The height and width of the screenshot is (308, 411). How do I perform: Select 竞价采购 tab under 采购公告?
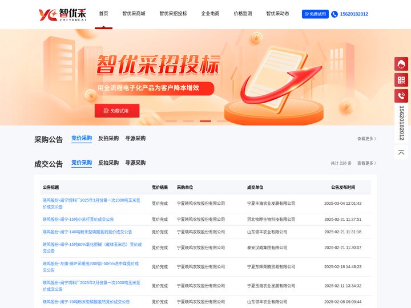coord(82,138)
